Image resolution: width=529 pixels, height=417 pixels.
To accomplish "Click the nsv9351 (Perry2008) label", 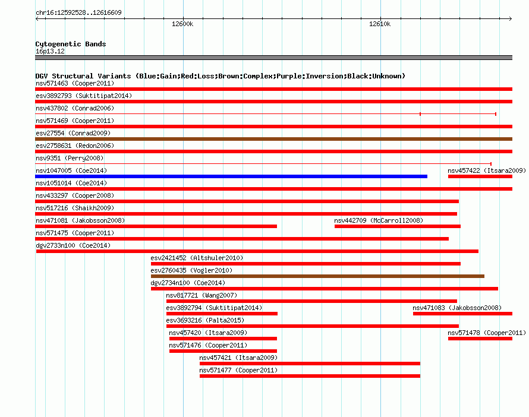I will click(70, 158).
